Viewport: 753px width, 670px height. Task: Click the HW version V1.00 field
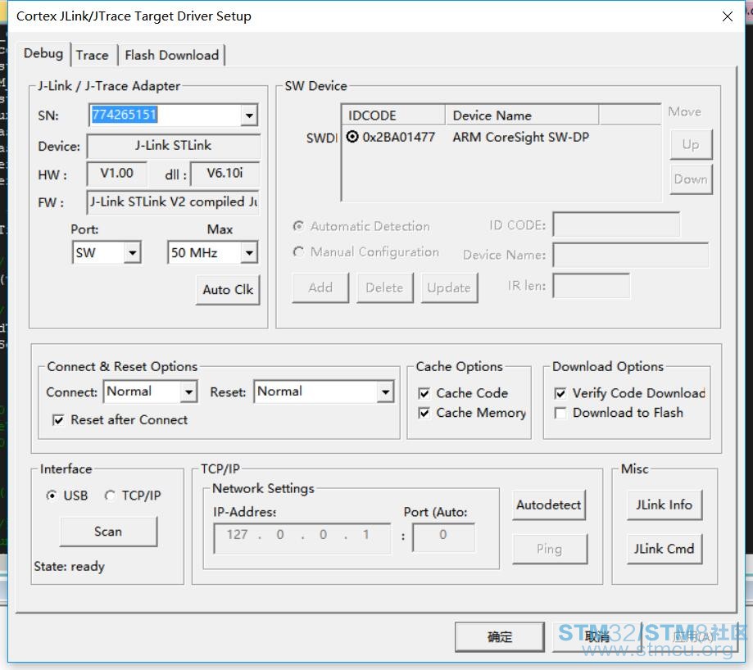pyautogui.click(x=116, y=174)
